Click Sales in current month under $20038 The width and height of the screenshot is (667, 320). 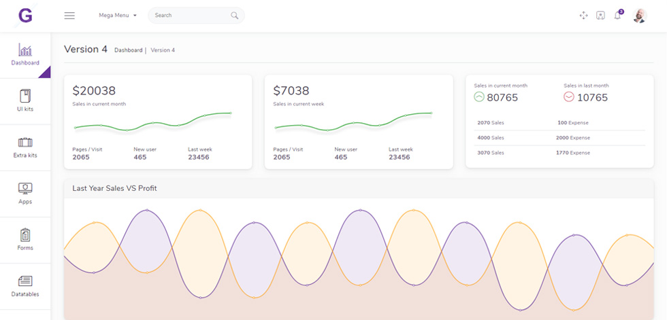[x=99, y=104]
